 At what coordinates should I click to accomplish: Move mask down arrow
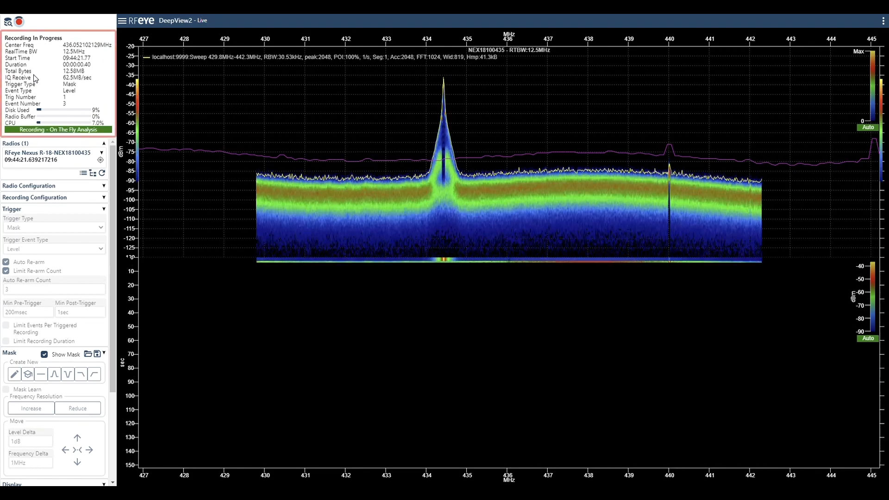(77, 462)
